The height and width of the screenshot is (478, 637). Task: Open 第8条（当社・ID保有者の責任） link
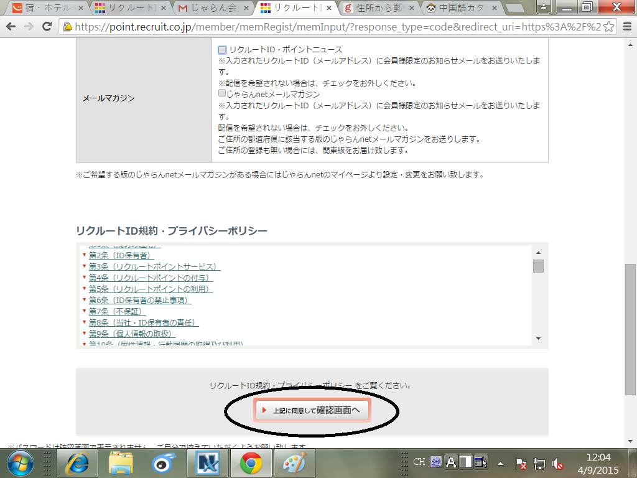pos(144,323)
